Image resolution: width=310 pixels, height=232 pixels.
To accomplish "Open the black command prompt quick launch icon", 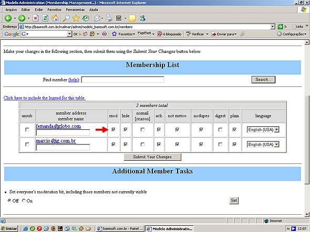I will point(60,228).
